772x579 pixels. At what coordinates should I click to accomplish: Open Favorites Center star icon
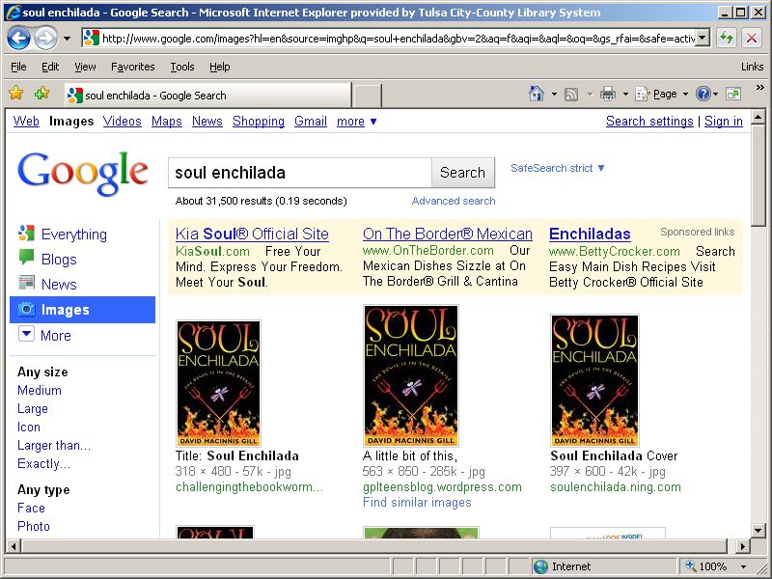tap(16, 93)
